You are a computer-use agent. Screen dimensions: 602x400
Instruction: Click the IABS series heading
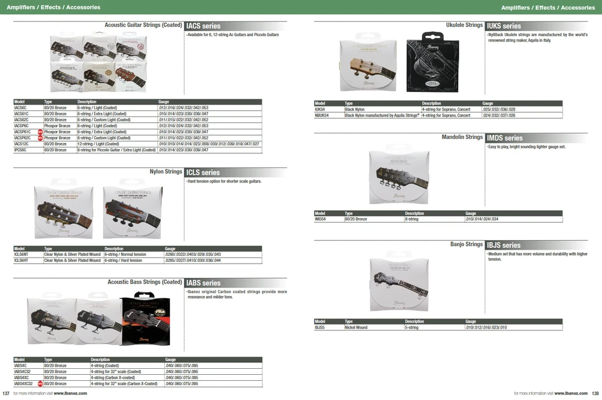coord(203,283)
